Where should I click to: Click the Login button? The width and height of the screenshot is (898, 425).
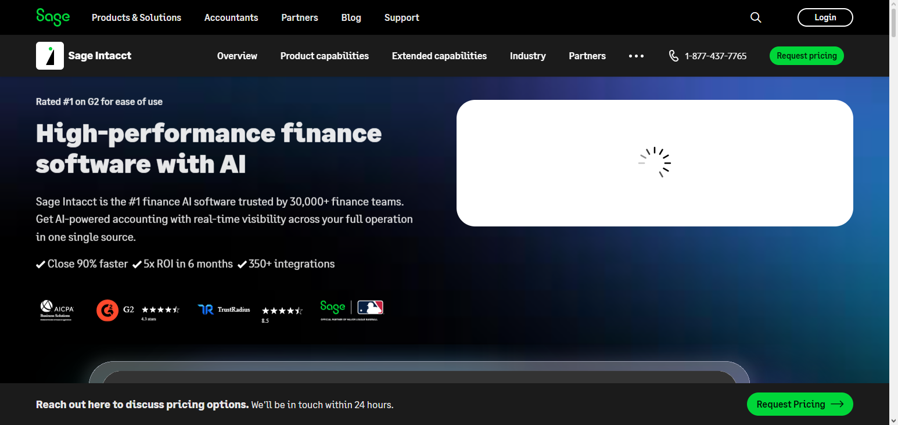[x=825, y=17]
